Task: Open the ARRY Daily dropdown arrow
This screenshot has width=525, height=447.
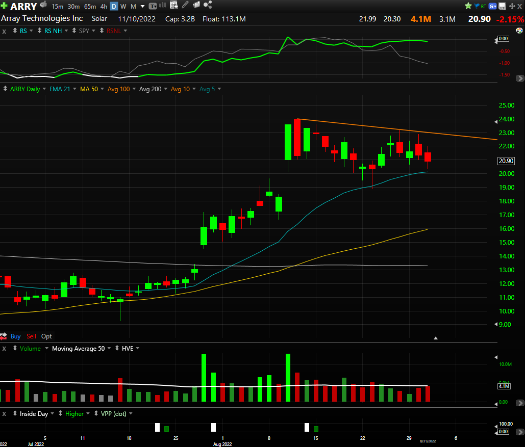Action: point(44,89)
